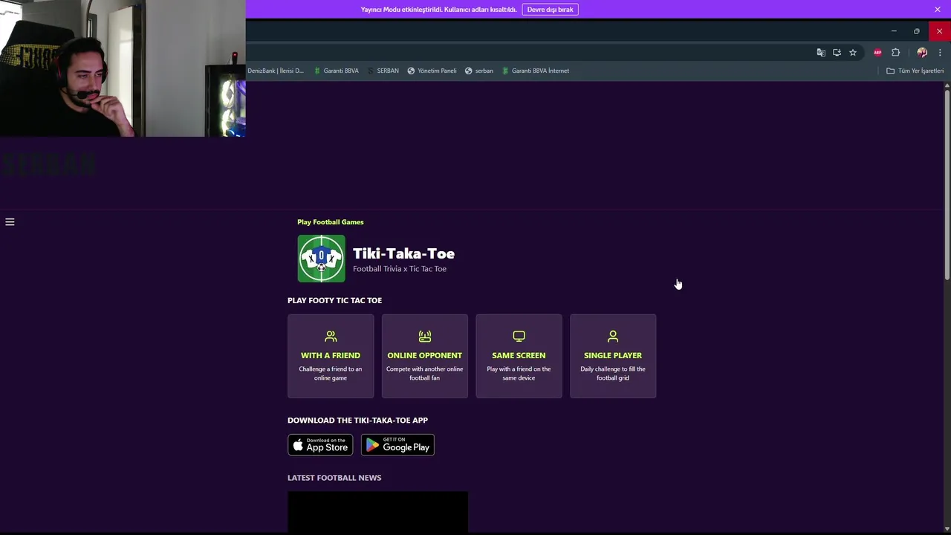951x535 pixels.
Task: Open the Garanti BBVA İnternet bookmark
Action: [x=536, y=71]
